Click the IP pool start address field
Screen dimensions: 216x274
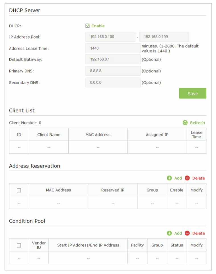pos(110,37)
